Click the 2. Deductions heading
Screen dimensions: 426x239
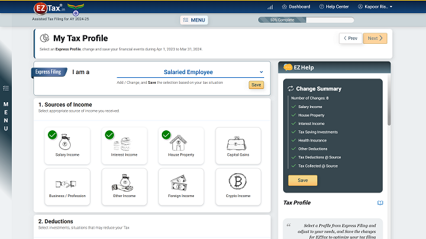coord(56,221)
